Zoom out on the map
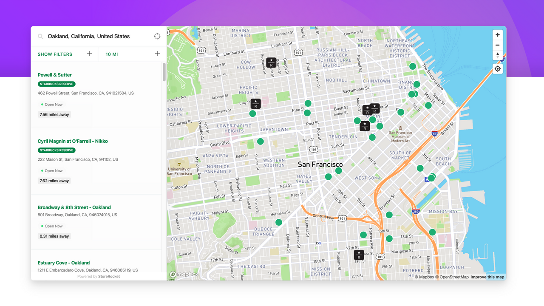The image size is (544, 306). point(497,45)
